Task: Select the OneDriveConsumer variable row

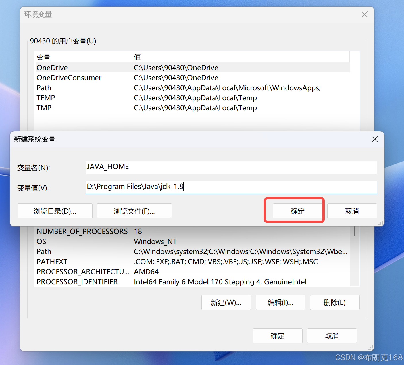Action: click(192, 78)
